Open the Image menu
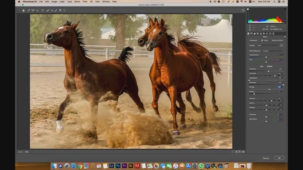The width and height of the screenshot is (303, 170). point(54,1)
